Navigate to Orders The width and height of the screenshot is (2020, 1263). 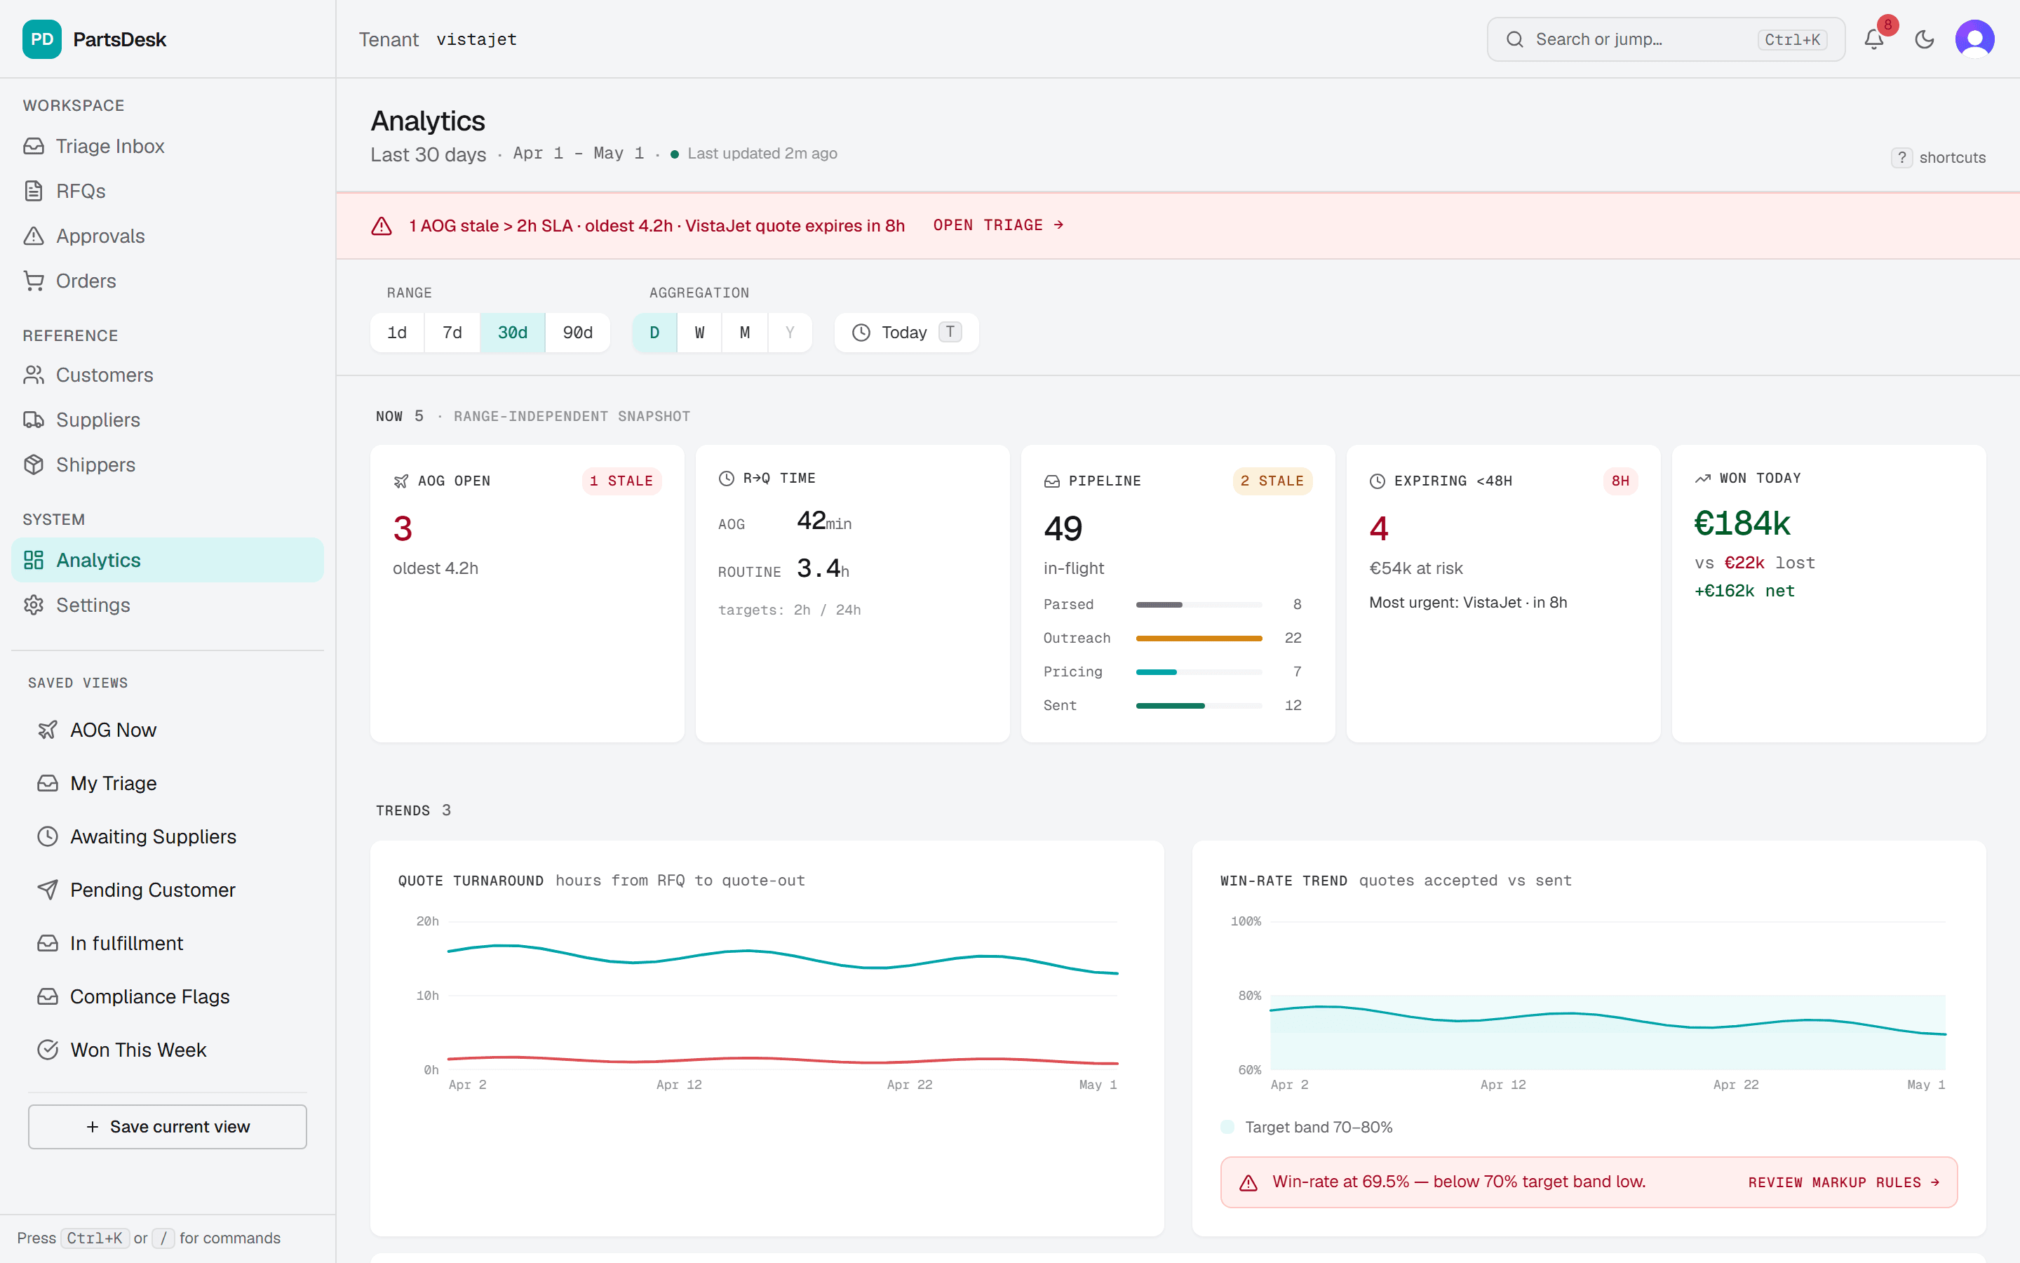tap(168, 281)
